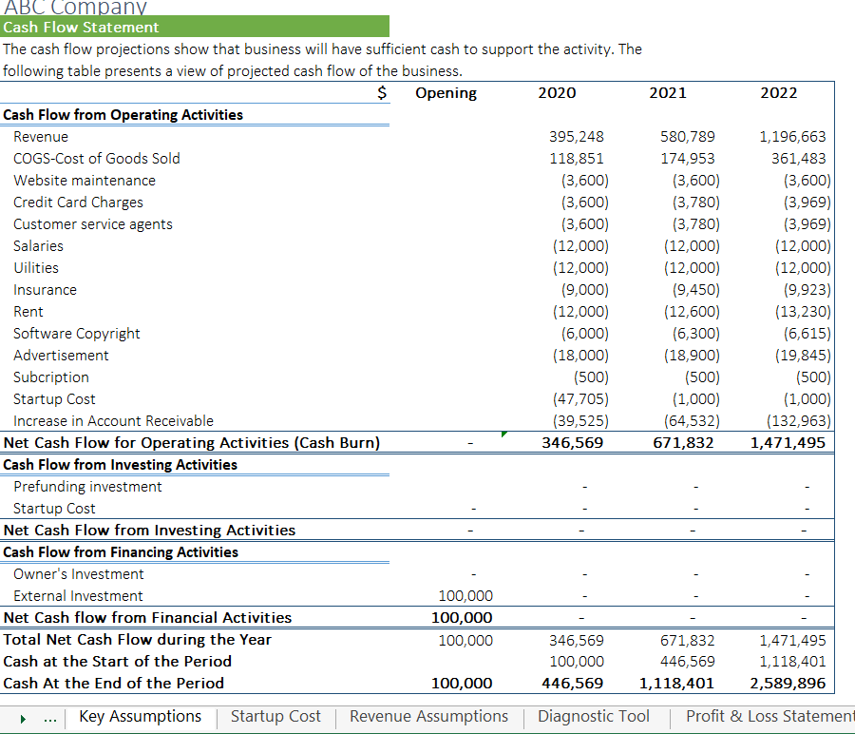Open hidden sheets via ellipsis button

50,719
